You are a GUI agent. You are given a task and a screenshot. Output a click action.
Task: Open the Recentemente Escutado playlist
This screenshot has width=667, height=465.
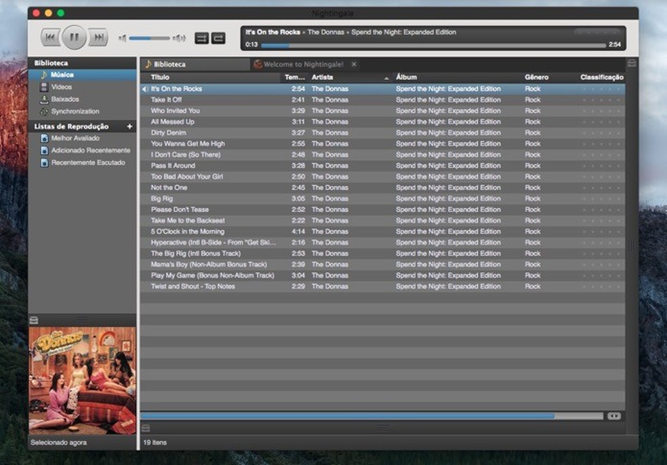[x=87, y=163]
